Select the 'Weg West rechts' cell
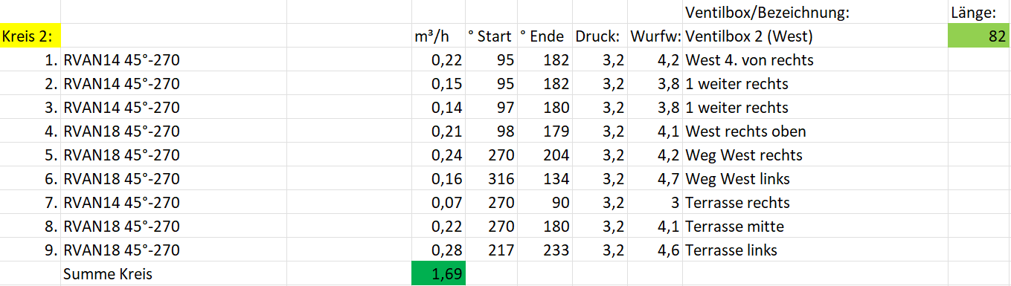 pyautogui.click(x=815, y=155)
